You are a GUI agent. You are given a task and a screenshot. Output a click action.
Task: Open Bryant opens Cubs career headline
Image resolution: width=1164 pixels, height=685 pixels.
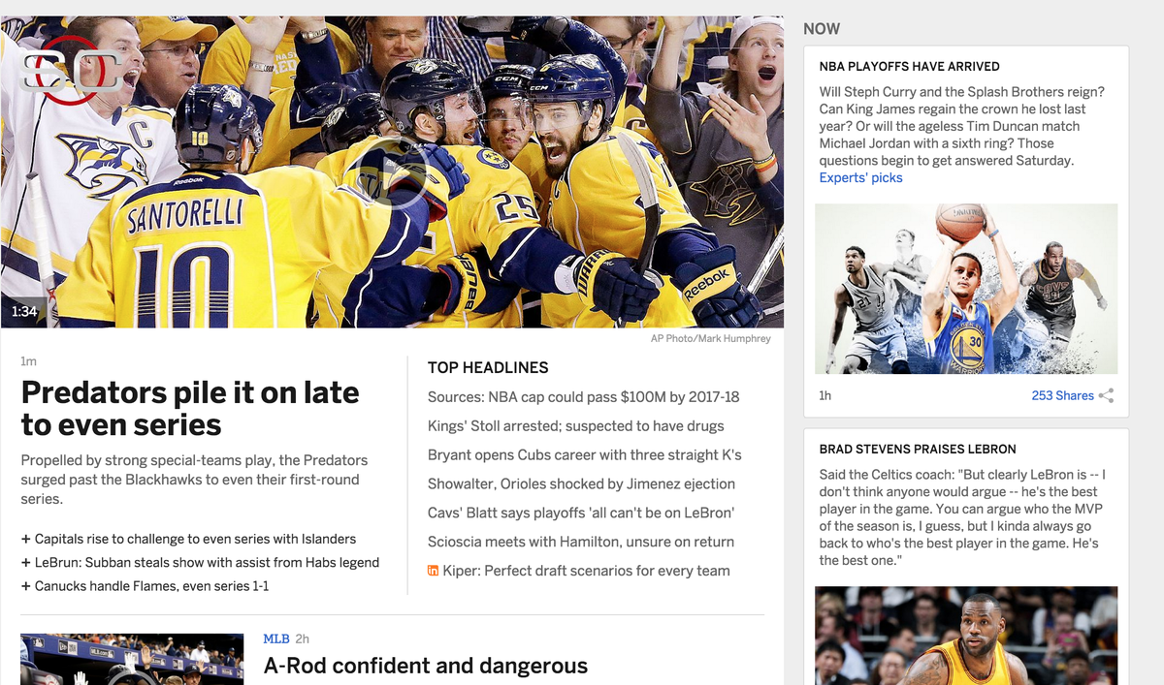point(584,454)
